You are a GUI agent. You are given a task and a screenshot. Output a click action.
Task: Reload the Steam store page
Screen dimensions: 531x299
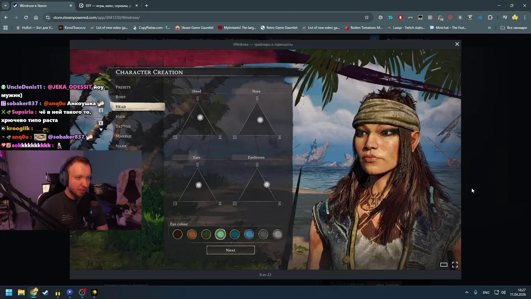click(x=26, y=17)
